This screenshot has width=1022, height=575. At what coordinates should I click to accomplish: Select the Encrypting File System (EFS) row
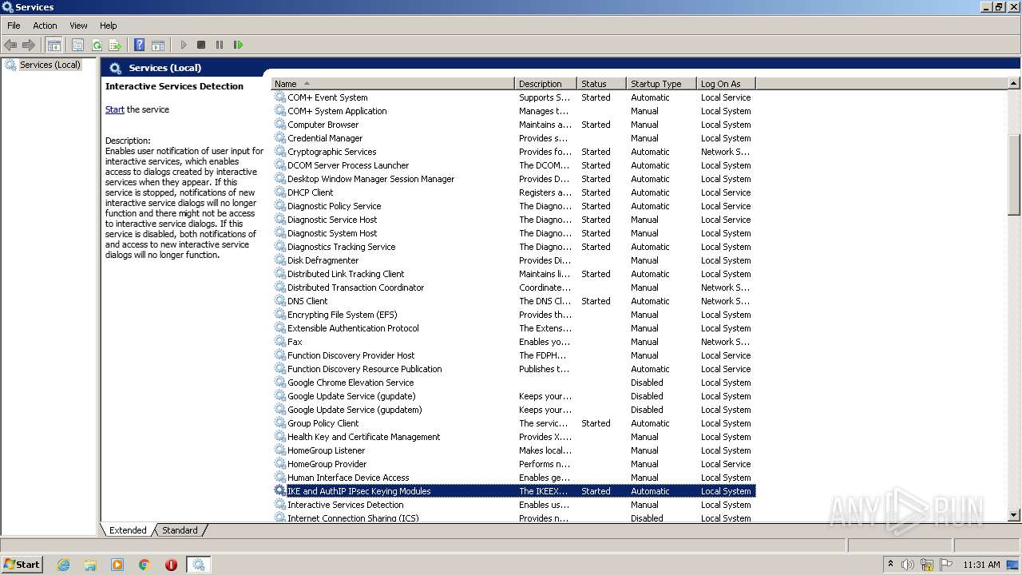tap(513, 315)
